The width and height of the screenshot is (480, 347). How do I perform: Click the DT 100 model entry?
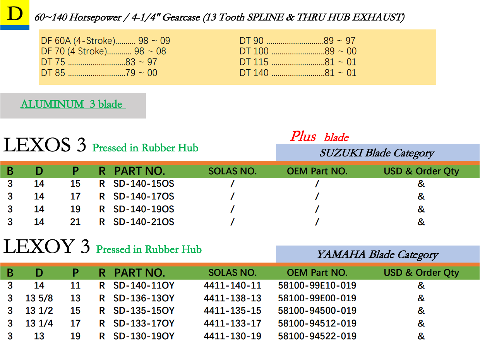tap(298, 51)
